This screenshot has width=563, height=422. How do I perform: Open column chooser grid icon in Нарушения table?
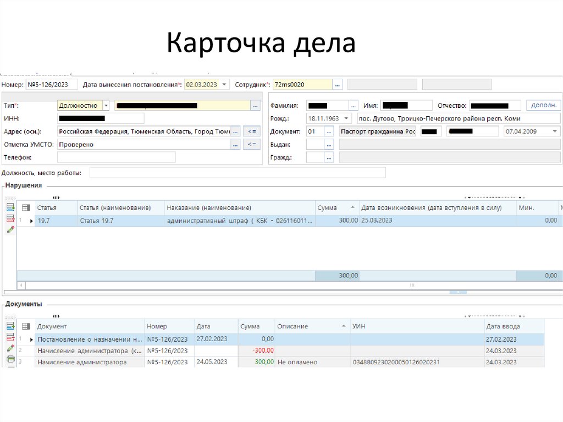pyautogui.click(x=25, y=207)
